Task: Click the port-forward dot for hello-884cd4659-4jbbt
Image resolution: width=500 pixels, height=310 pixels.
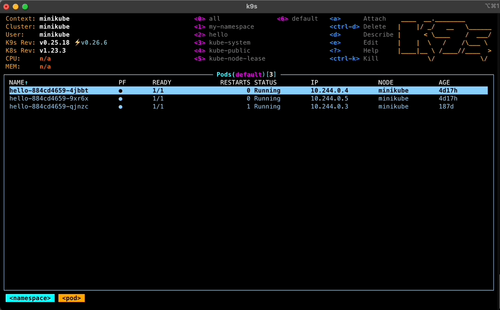Action: tap(121, 91)
